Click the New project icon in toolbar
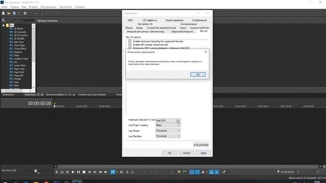 click(4, 13)
